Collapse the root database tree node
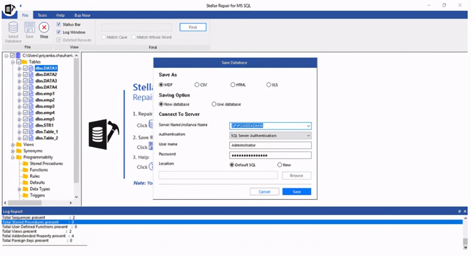This screenshot has height=256, width=471. click(x=6, y=56)
